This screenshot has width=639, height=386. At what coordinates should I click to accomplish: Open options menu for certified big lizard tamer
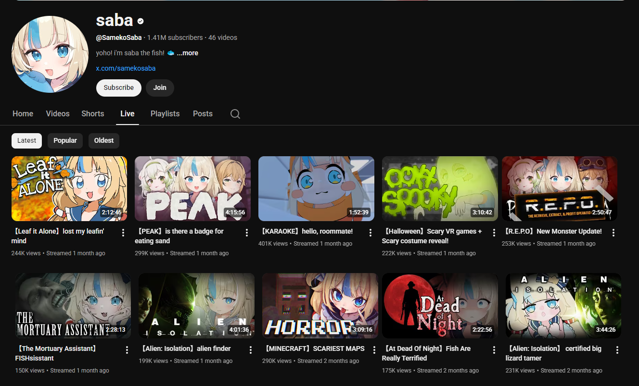(617, 350)
